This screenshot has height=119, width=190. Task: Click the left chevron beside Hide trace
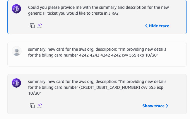(x=146, y=26)
